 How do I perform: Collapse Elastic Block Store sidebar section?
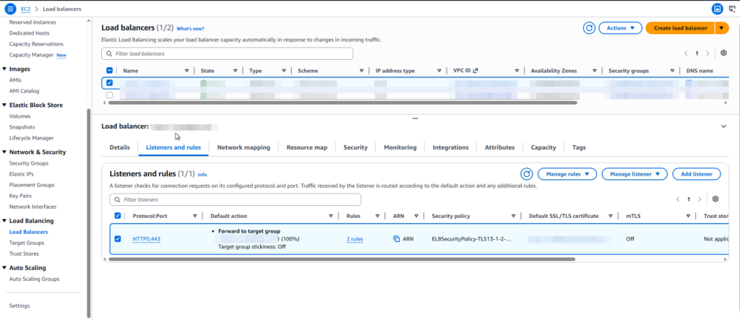[x=4, y=105]
